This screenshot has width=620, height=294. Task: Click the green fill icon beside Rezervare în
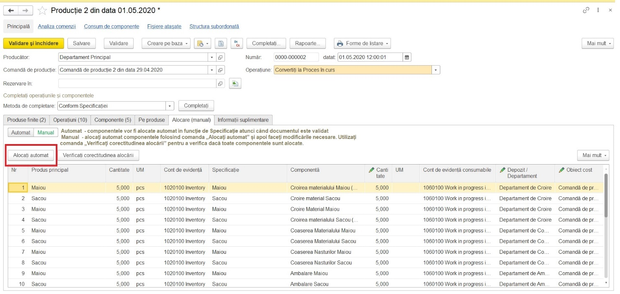(235, 84)
